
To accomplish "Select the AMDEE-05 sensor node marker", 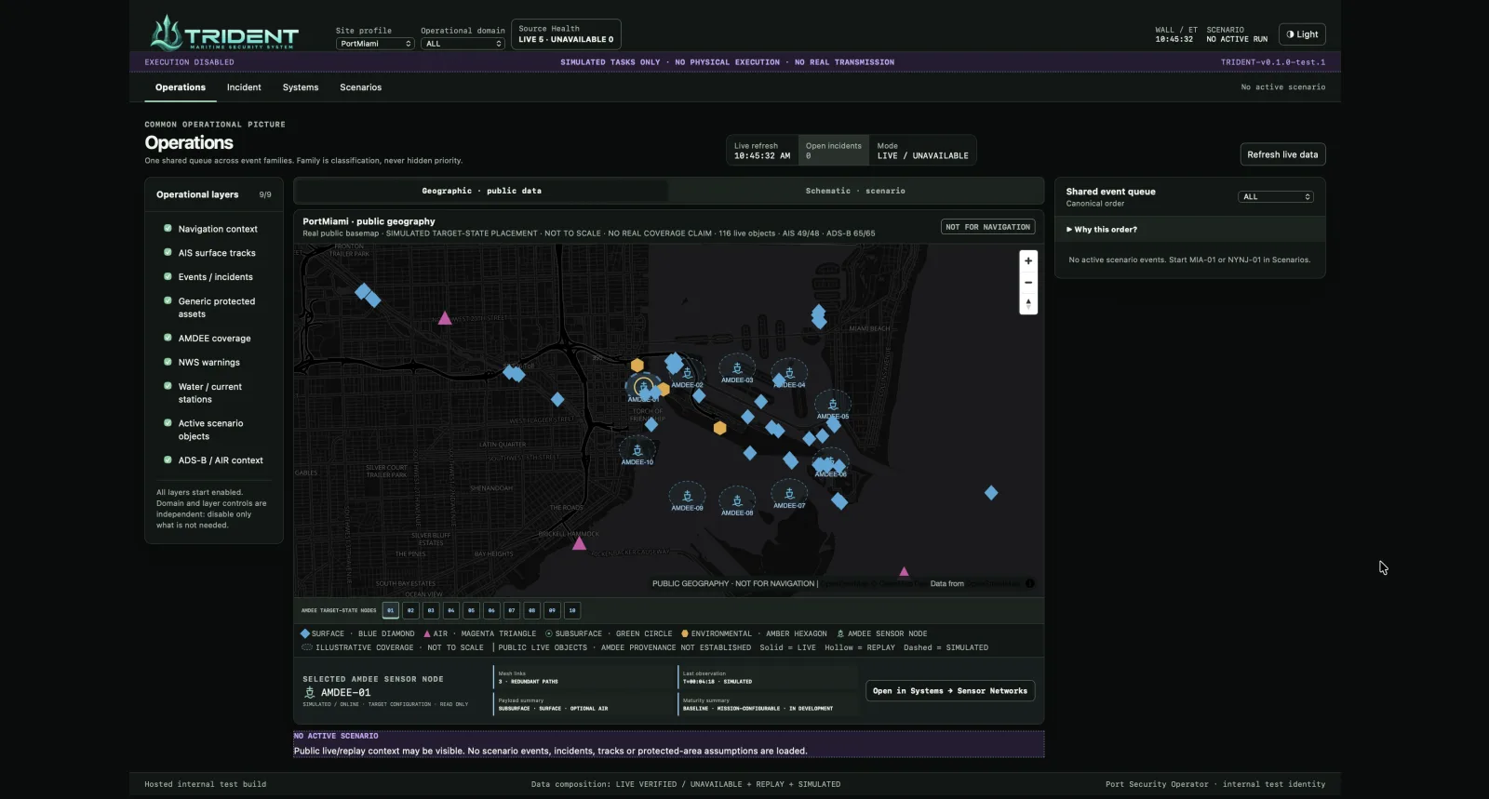I will (x=833, y=405).
